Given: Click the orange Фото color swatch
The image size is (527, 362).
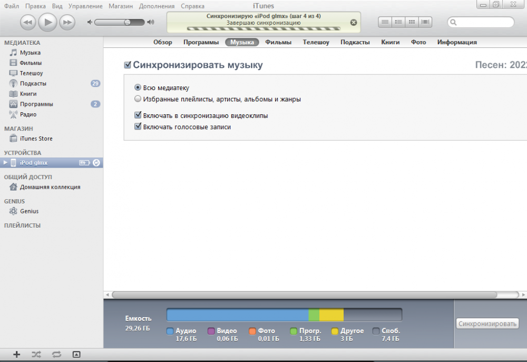Looking at the screenshot, I should click(252, 331).
